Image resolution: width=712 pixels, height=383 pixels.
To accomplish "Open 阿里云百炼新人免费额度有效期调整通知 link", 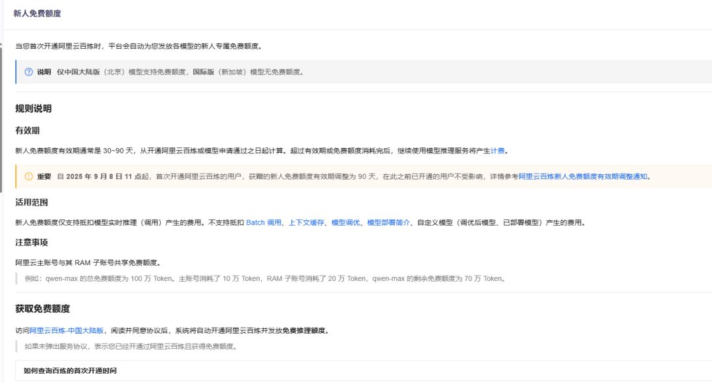I will pyautogui.click(x=583, y=176).
